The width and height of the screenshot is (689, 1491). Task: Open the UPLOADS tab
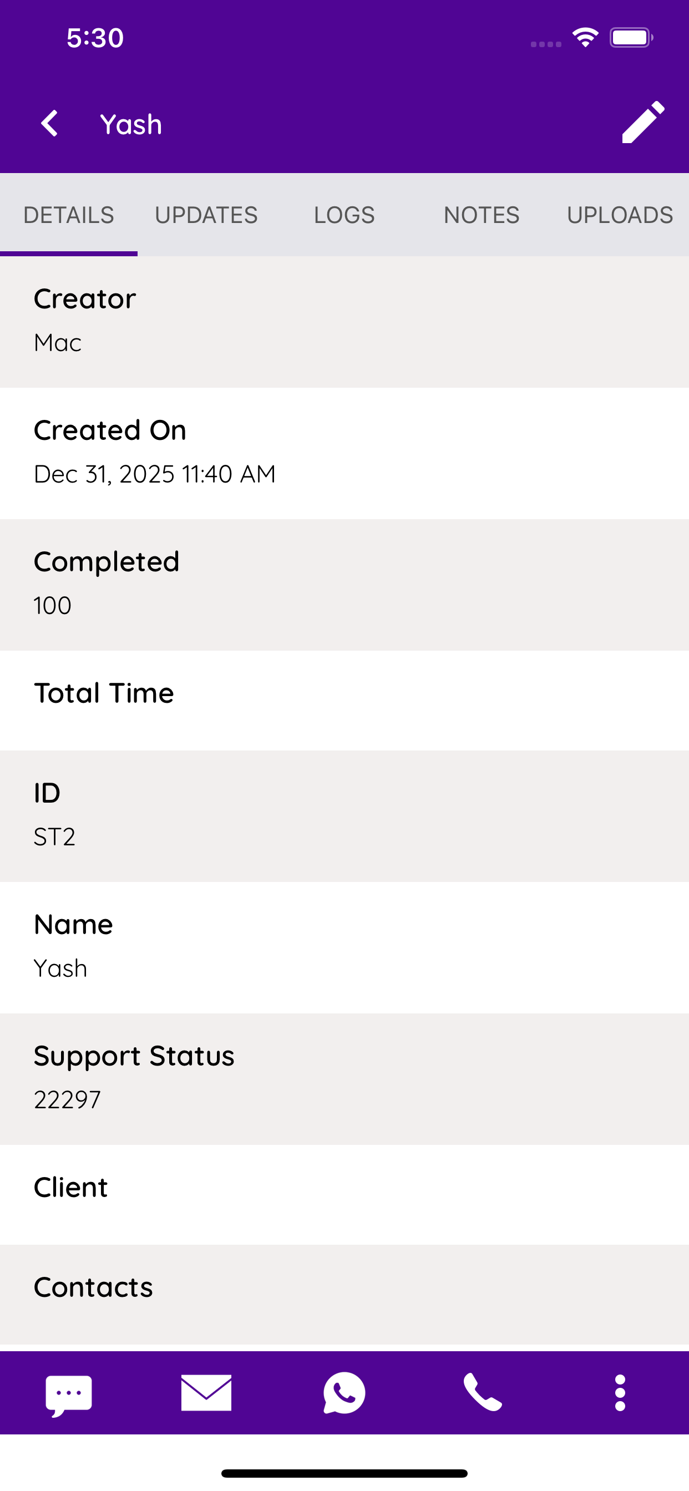click(620, 215)
